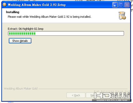Minimize the Wedding Album Maker Setup window
The width and height of the screenshot is (133, 103).
[x=115, y=5]
